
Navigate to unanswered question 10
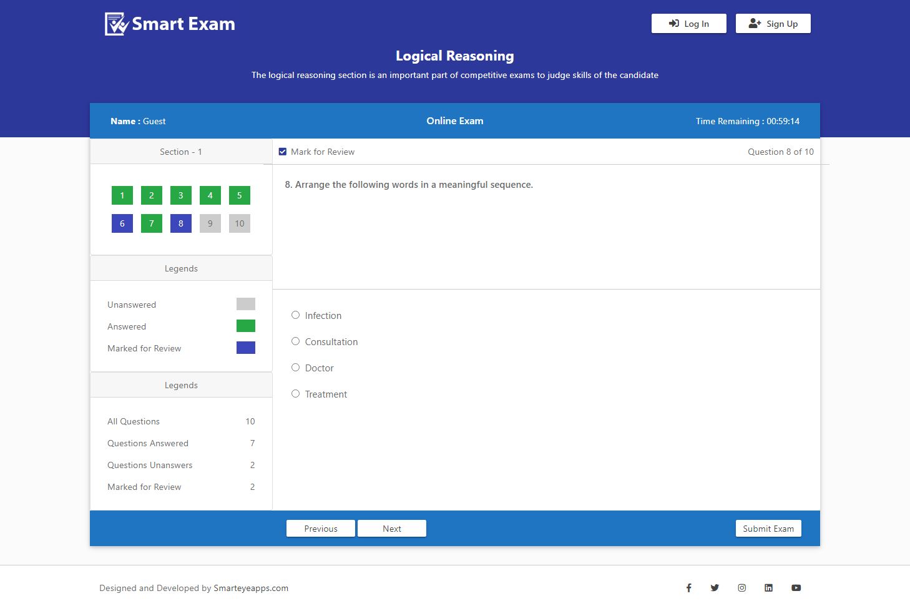[x=240, y=223]
